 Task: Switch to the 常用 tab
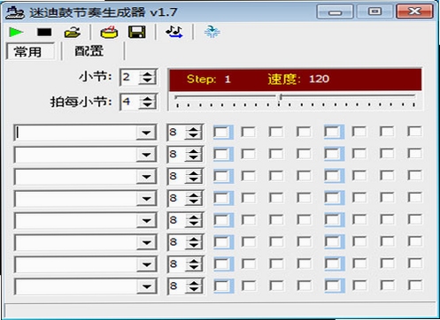pos(30,51)
